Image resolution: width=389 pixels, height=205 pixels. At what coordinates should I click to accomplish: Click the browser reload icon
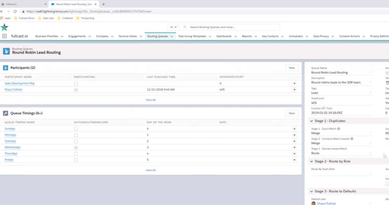coord(15,12)
